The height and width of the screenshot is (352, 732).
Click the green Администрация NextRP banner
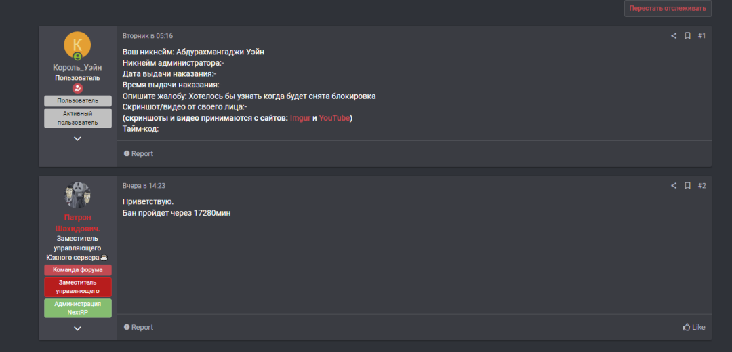pos(78,308)
